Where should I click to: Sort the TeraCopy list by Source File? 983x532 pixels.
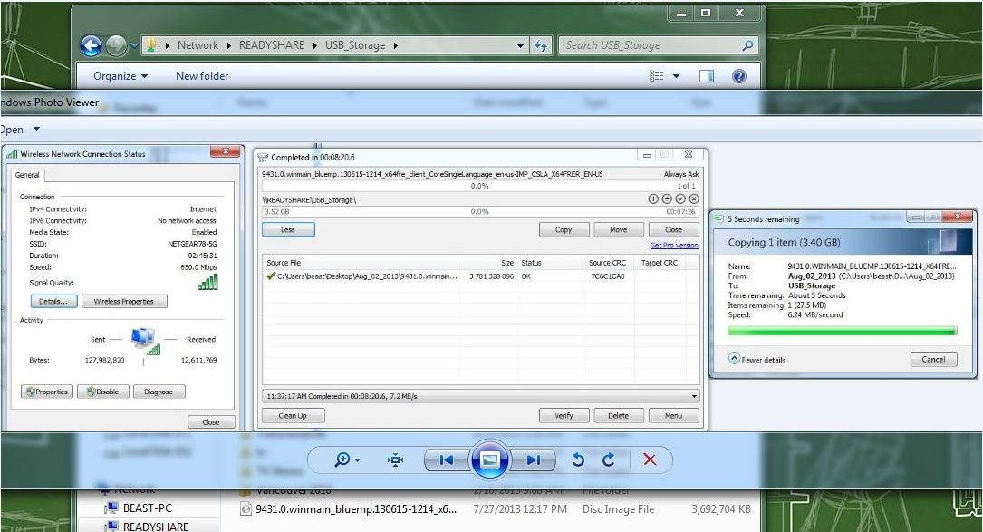tap(284, 263)
